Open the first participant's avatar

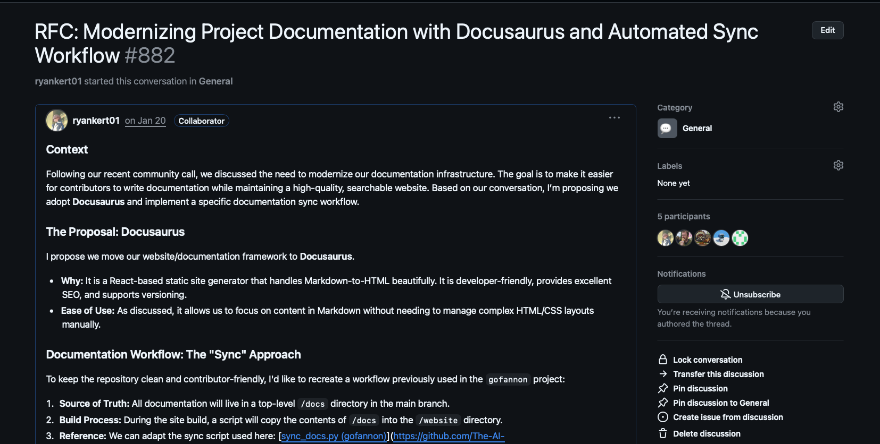point(665,238)
